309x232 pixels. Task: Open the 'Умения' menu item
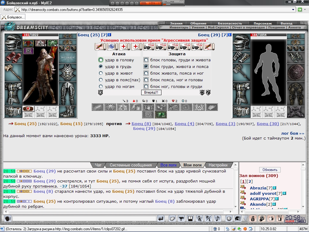(198, 27)
